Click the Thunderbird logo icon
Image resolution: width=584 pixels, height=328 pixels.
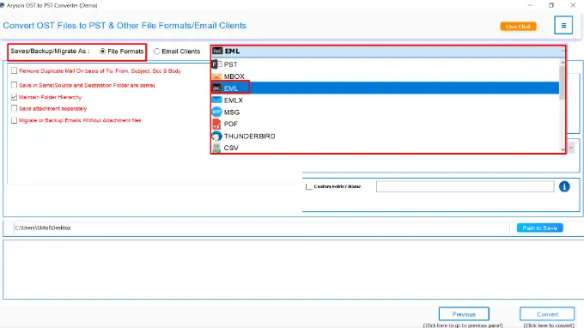coord(216,136)
